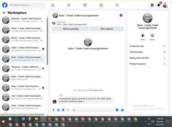Click the Mark as pending button
The height and width of the screenshot is (127, 172).
tap(71, 29)
